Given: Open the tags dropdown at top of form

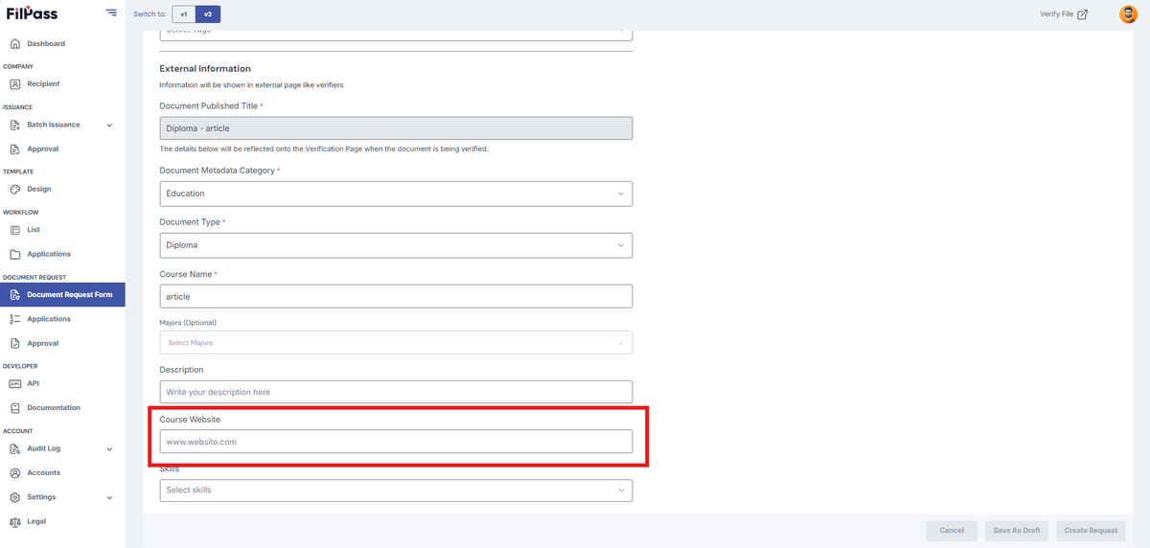Looking at the screenshot, I should 396,33.
